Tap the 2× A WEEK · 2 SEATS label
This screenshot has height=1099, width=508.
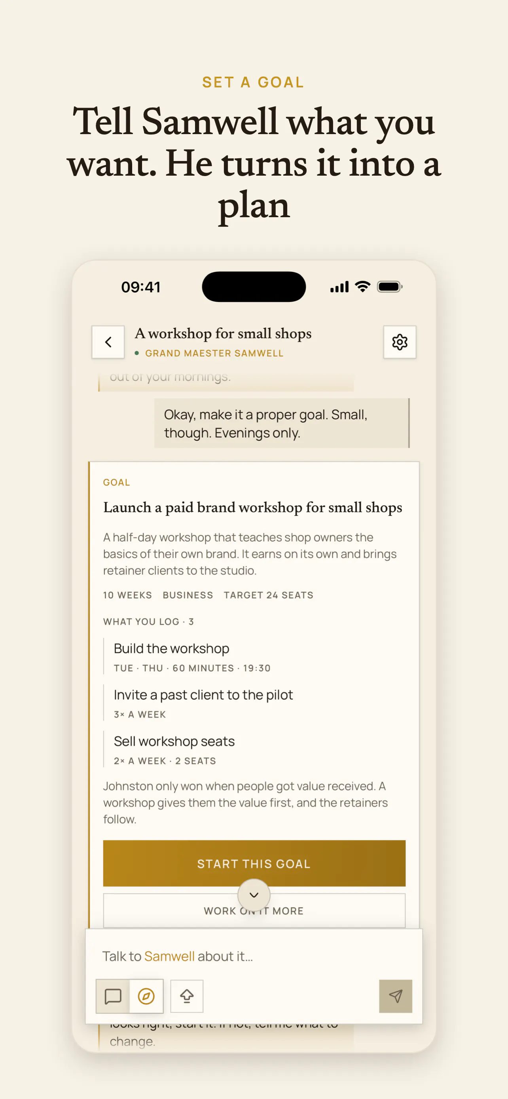click(165, 761)
